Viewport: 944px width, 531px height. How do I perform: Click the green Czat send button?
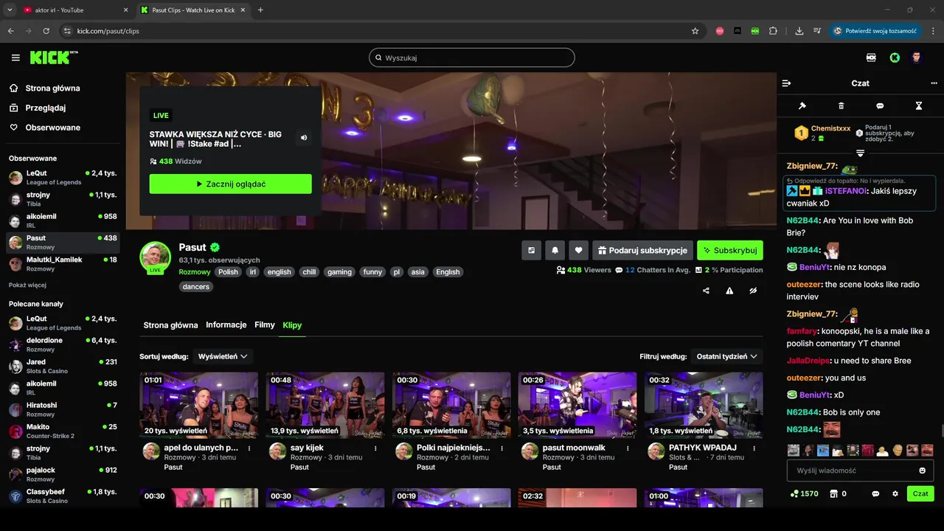point(920,493)
